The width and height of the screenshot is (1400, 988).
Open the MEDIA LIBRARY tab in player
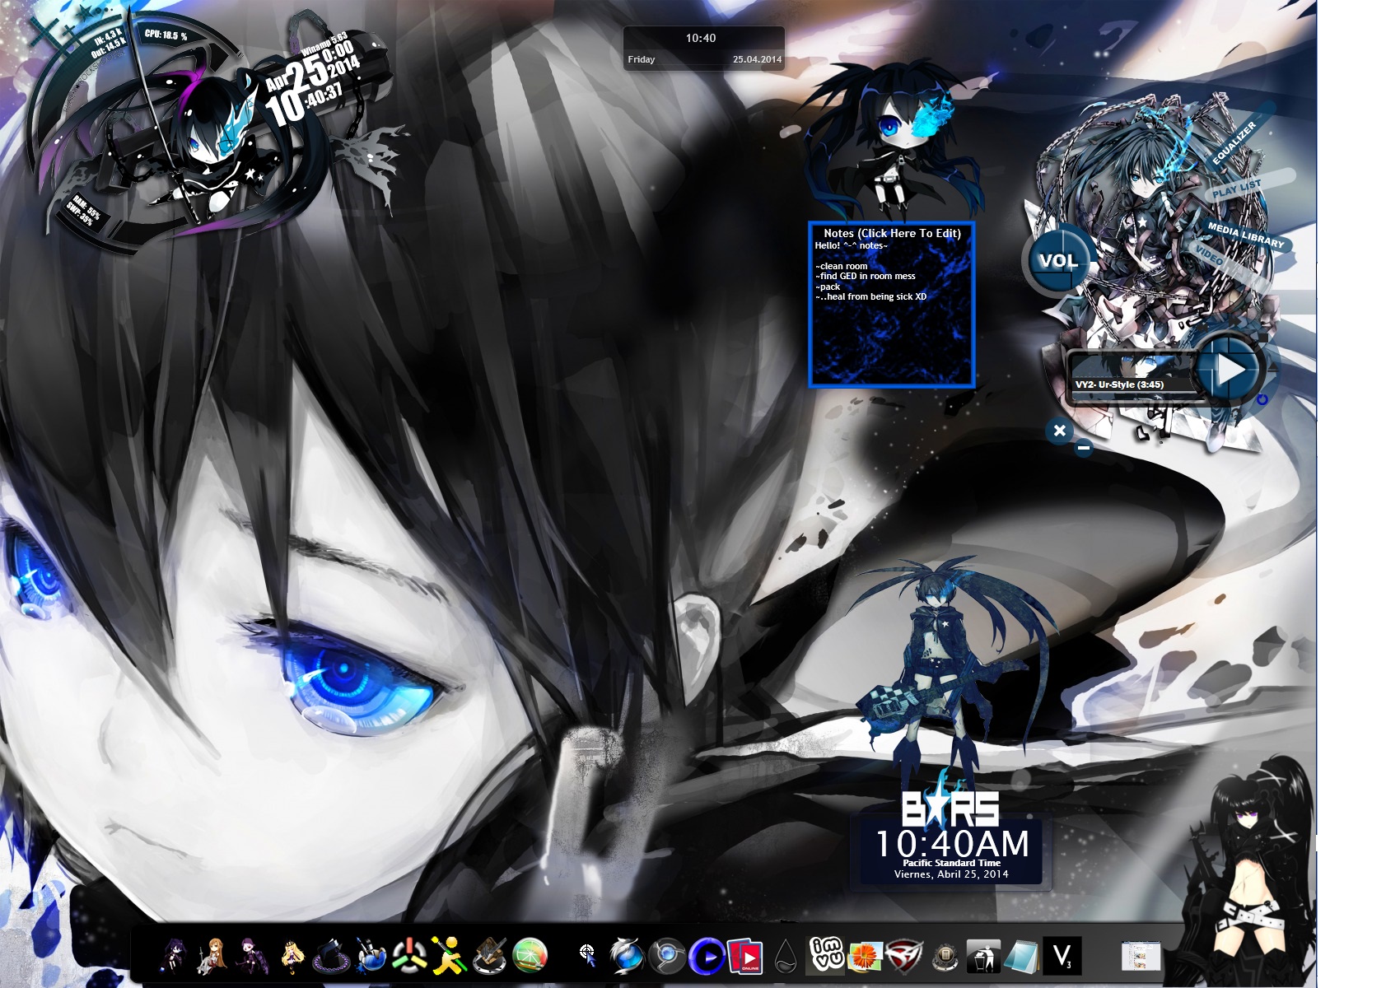coord(1246,235)
